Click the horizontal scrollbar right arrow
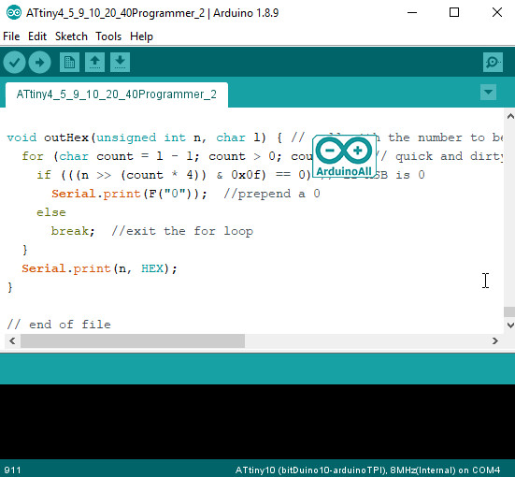The height and width of the screenshot is (477, 515). (x=495, y=340)
